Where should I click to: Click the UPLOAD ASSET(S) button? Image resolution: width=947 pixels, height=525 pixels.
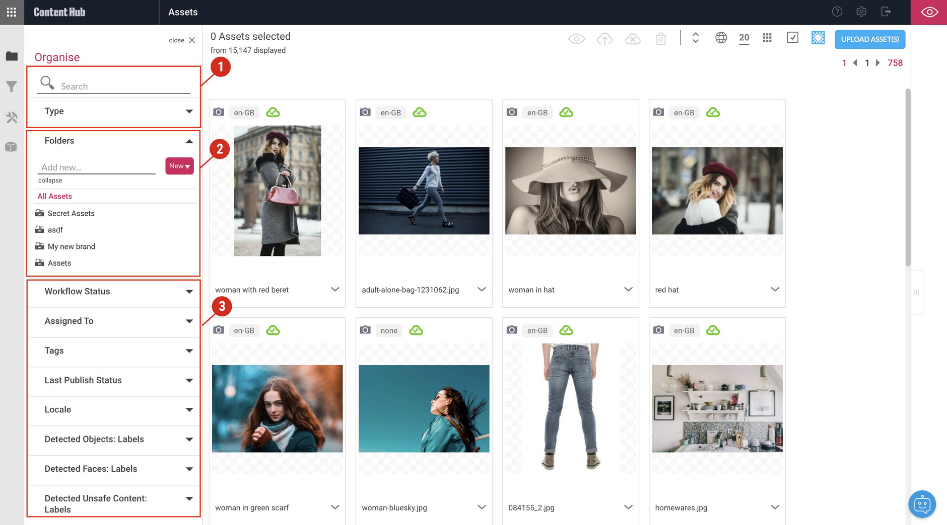pyautogui.click(x=870, y=39)
